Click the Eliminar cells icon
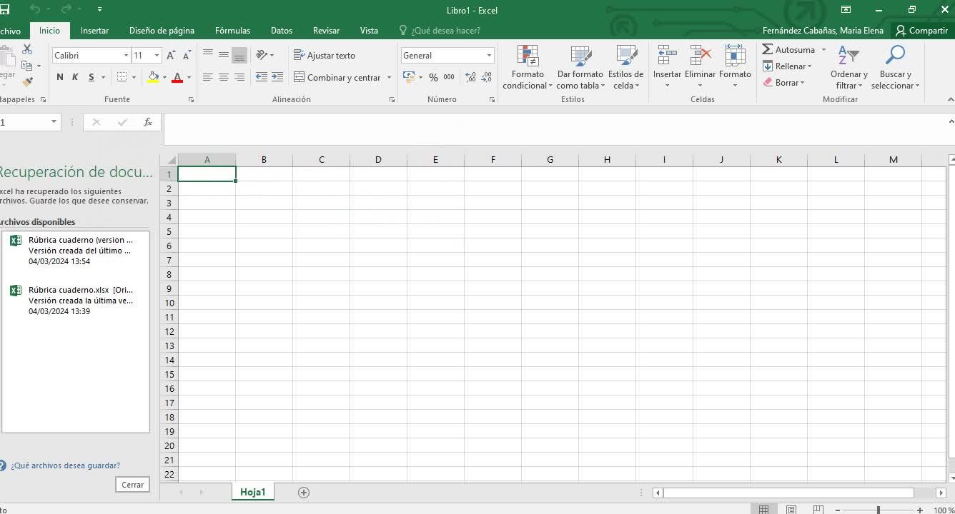This screenshot has width=955, height=514. point(700,56)
